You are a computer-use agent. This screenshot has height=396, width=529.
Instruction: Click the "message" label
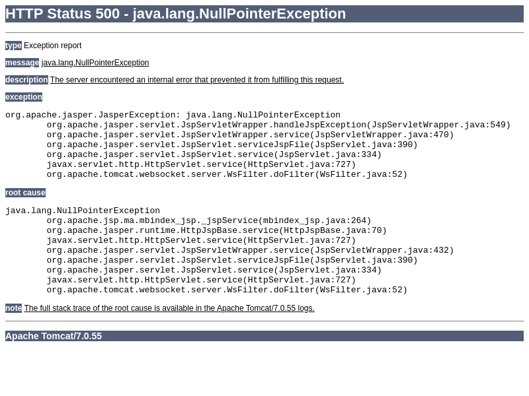(22, 63)
